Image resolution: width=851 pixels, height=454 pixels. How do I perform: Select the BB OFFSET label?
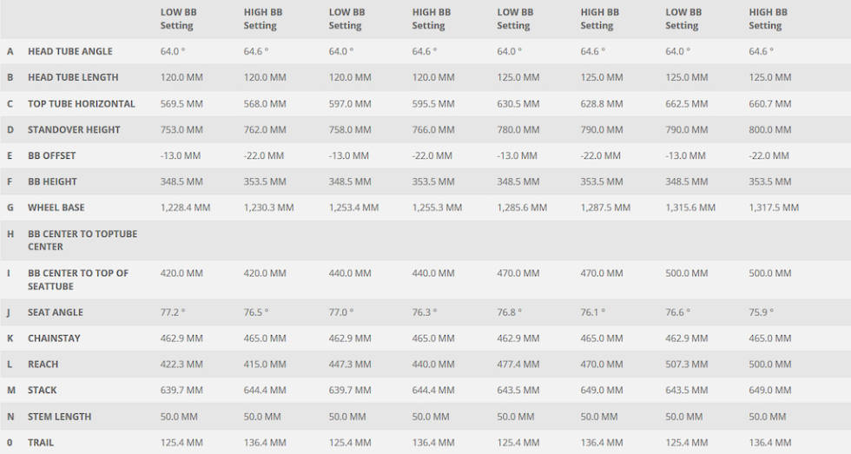point(51,155)
